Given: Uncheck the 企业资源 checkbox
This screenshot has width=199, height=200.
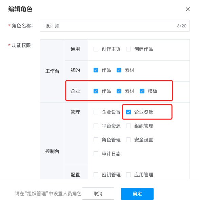Looking at the screenshot, I should (x=128, y=112).
